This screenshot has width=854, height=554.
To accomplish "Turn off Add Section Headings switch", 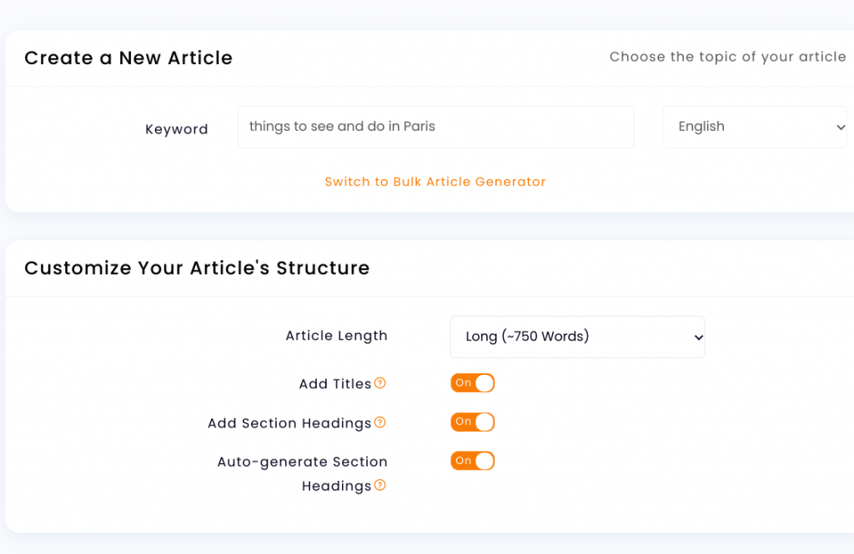I will (472, 422).
